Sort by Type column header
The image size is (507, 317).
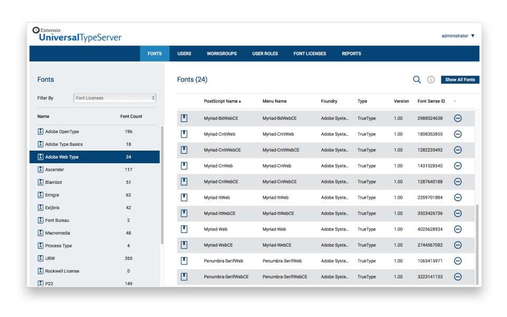[x=362, y=101]
